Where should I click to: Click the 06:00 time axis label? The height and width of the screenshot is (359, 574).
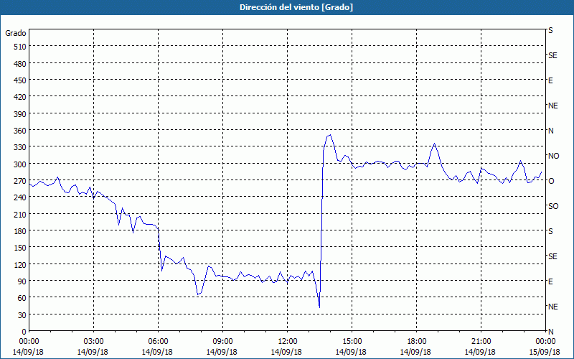click(x=158, y=342)
